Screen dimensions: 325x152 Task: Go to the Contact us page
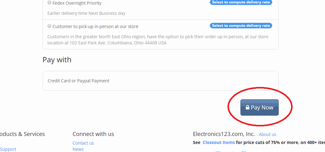(x=83, y=143)
